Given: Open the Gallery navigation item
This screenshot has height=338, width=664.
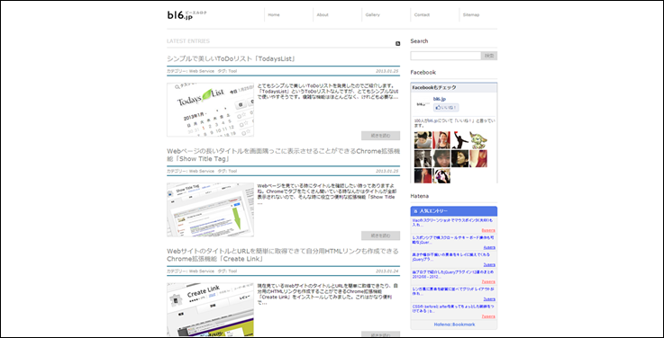Looking at the screenshot, I should click(373, 14).
